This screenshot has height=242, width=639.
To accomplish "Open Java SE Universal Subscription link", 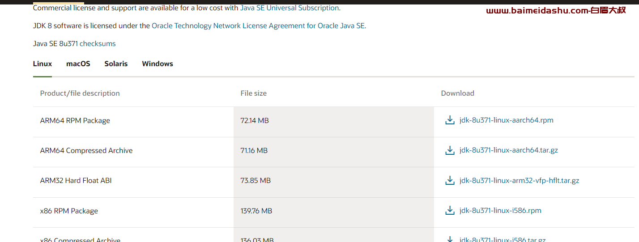I will [290, 8].
